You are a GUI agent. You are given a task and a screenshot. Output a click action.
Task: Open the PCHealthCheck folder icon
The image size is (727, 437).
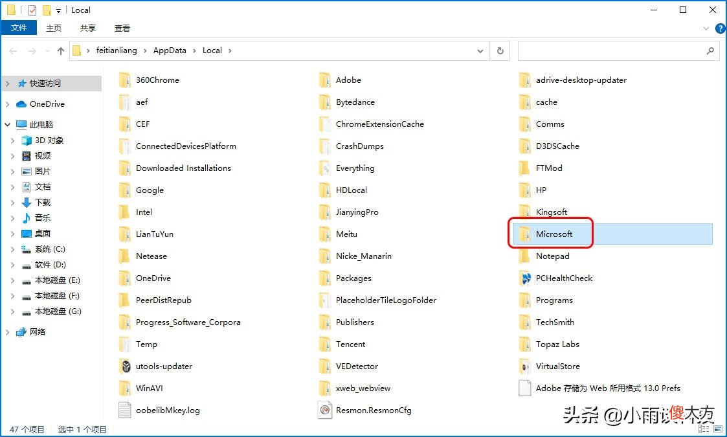(x=525, y=278)
